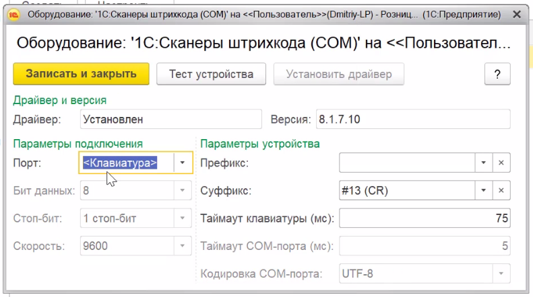Expand the 'Стоп-бит' dropdown arrow

183,218
